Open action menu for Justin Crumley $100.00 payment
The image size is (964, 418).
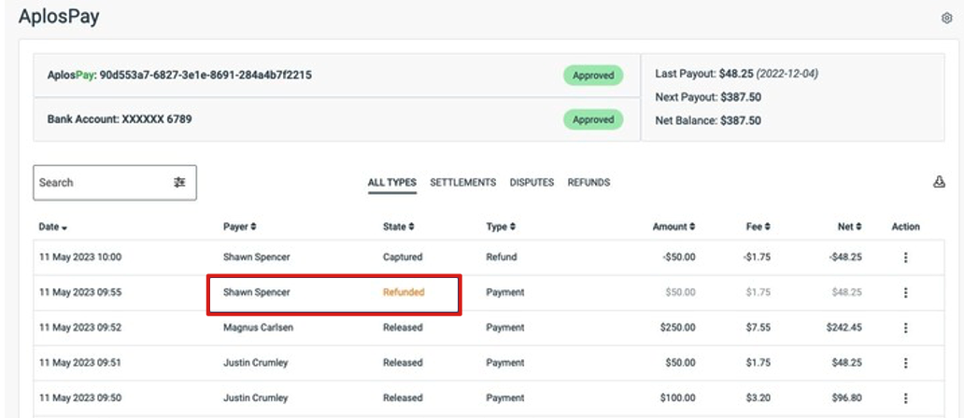[x=905, y=397]
